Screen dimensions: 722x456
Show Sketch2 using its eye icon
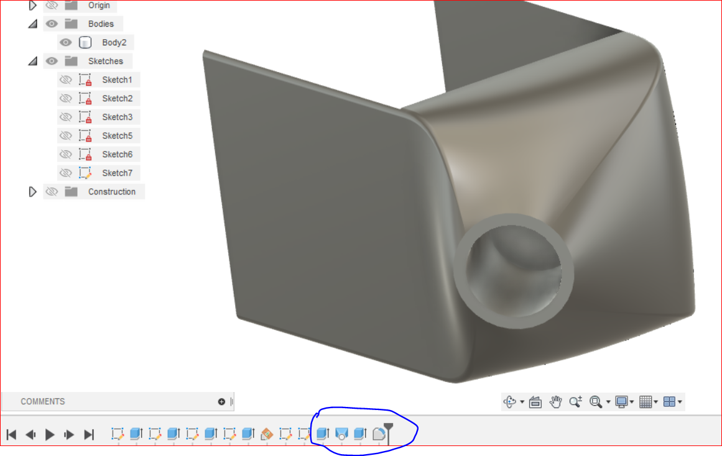tap(66, 98)
